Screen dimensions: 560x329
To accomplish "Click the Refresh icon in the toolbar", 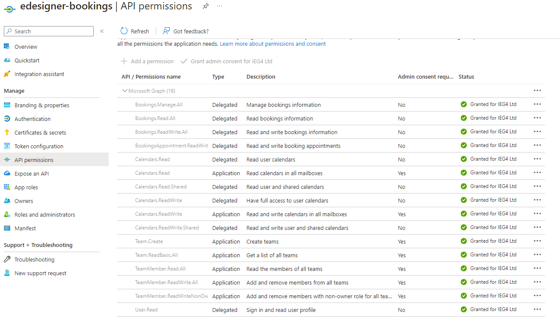I will [x=124, y=31].
